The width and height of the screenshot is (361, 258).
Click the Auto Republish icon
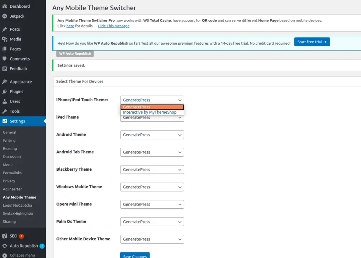[x=5, y=246]
